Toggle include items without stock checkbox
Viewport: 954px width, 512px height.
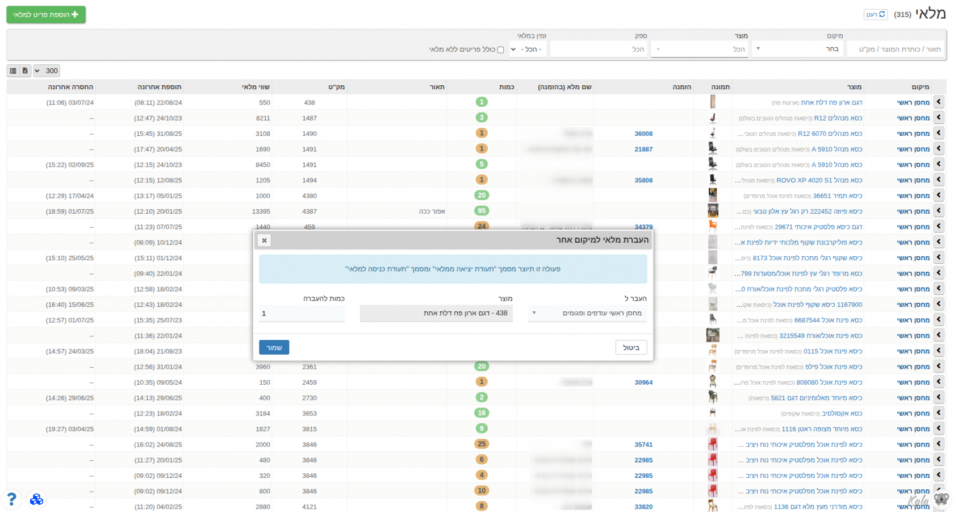500,50
